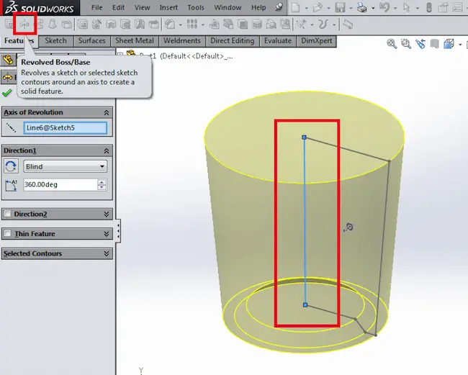Click the Open folder icon

(x=318, y=7)
